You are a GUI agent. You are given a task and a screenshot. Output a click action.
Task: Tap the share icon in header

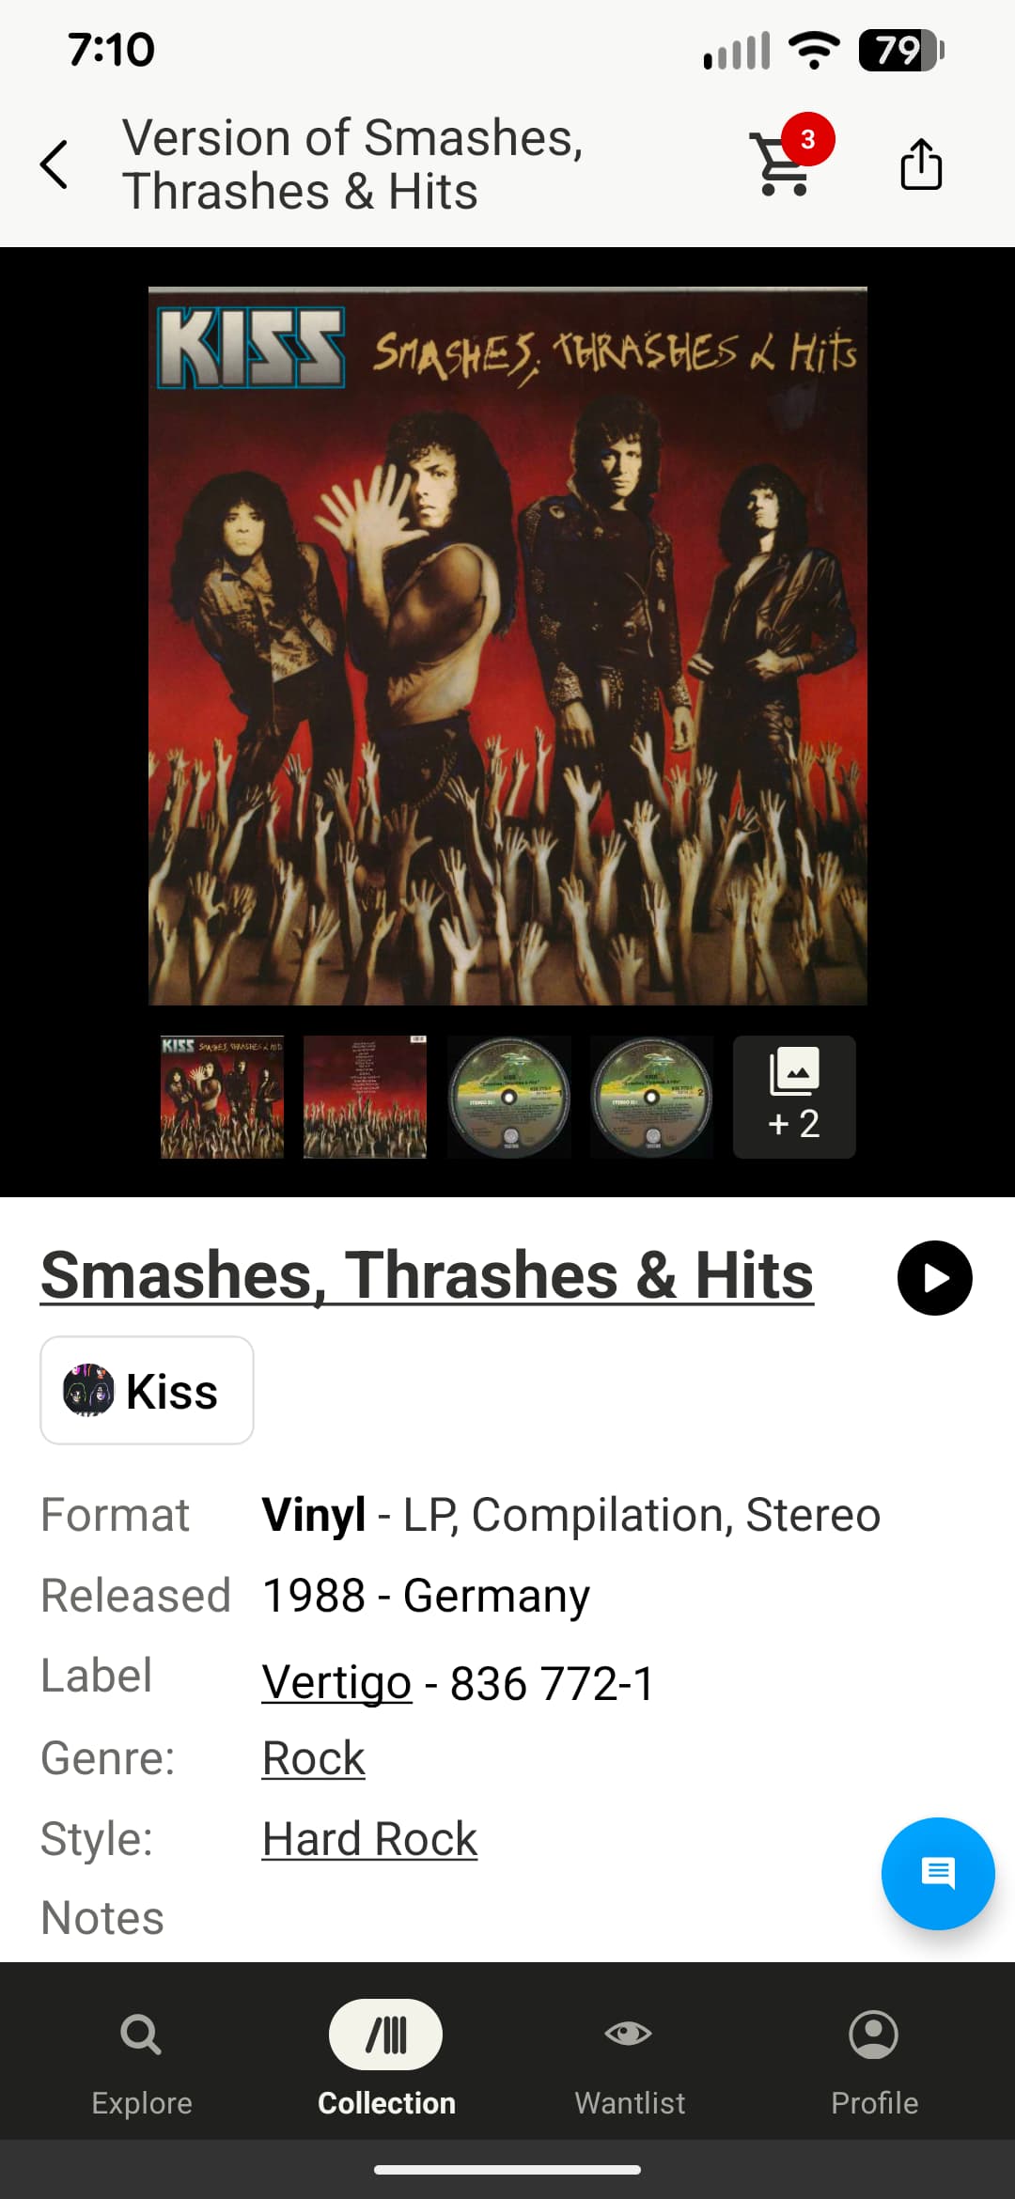tap(921, 164)
